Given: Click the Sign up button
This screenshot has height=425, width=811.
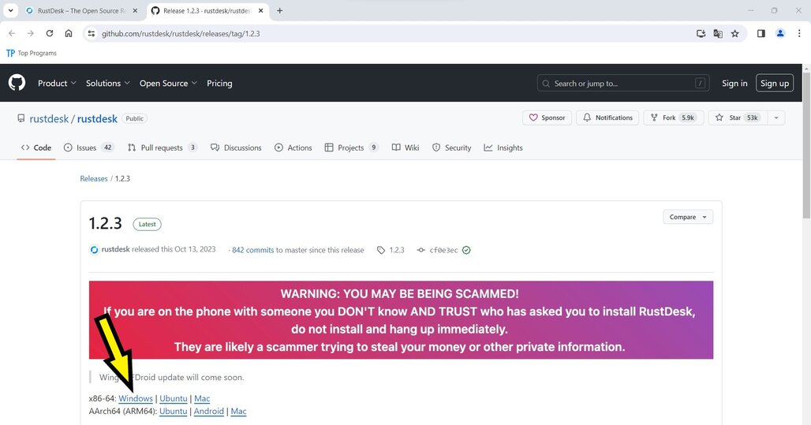Looking at the screenshot, I should 774,84.
